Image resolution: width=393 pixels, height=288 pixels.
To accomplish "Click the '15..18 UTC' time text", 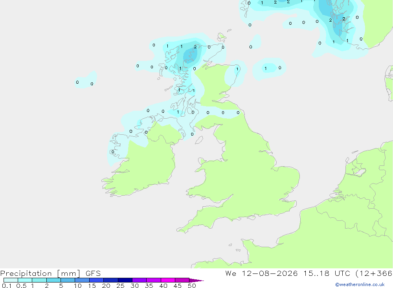I will 327,273.
